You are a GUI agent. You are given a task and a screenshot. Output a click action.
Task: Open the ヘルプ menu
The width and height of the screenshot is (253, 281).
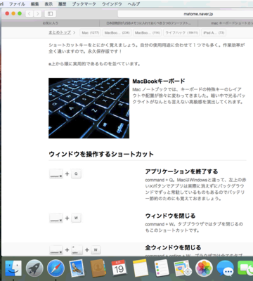pyautogui.click(x=134, y=4)
